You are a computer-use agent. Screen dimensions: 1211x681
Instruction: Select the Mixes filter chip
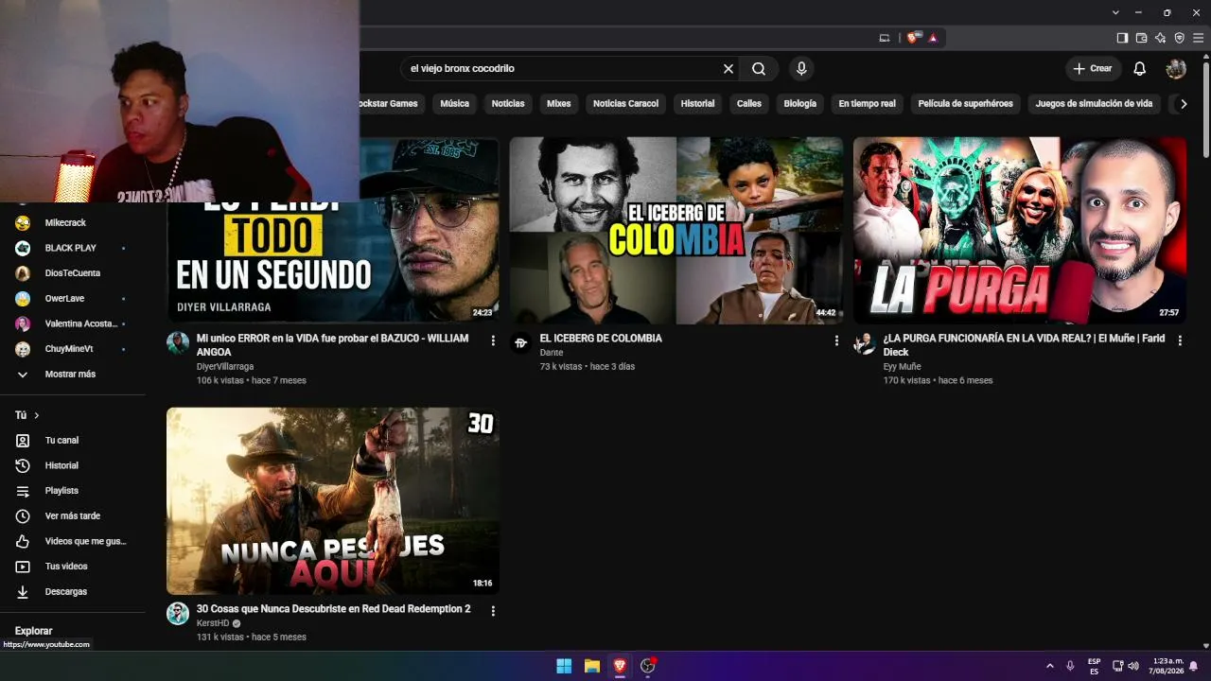559,103
